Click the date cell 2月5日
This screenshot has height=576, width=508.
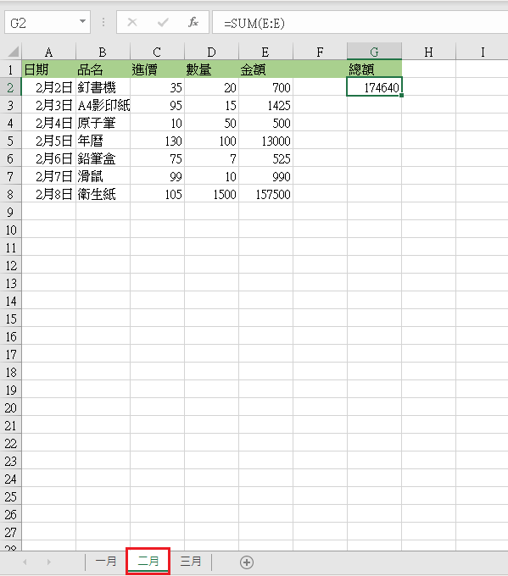[48, 141]
